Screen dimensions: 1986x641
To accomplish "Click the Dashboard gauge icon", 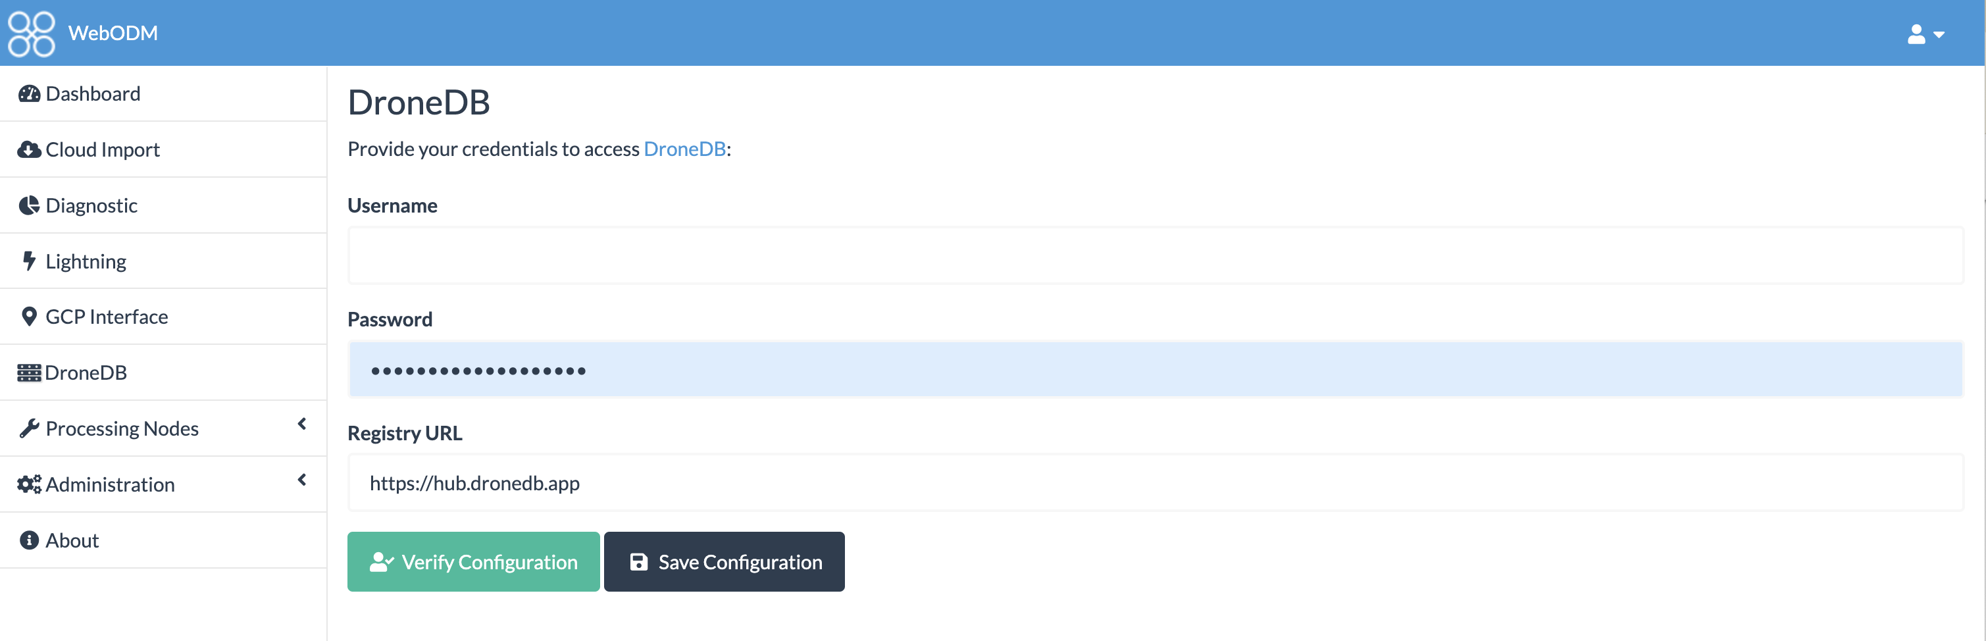I will (30, 94).
